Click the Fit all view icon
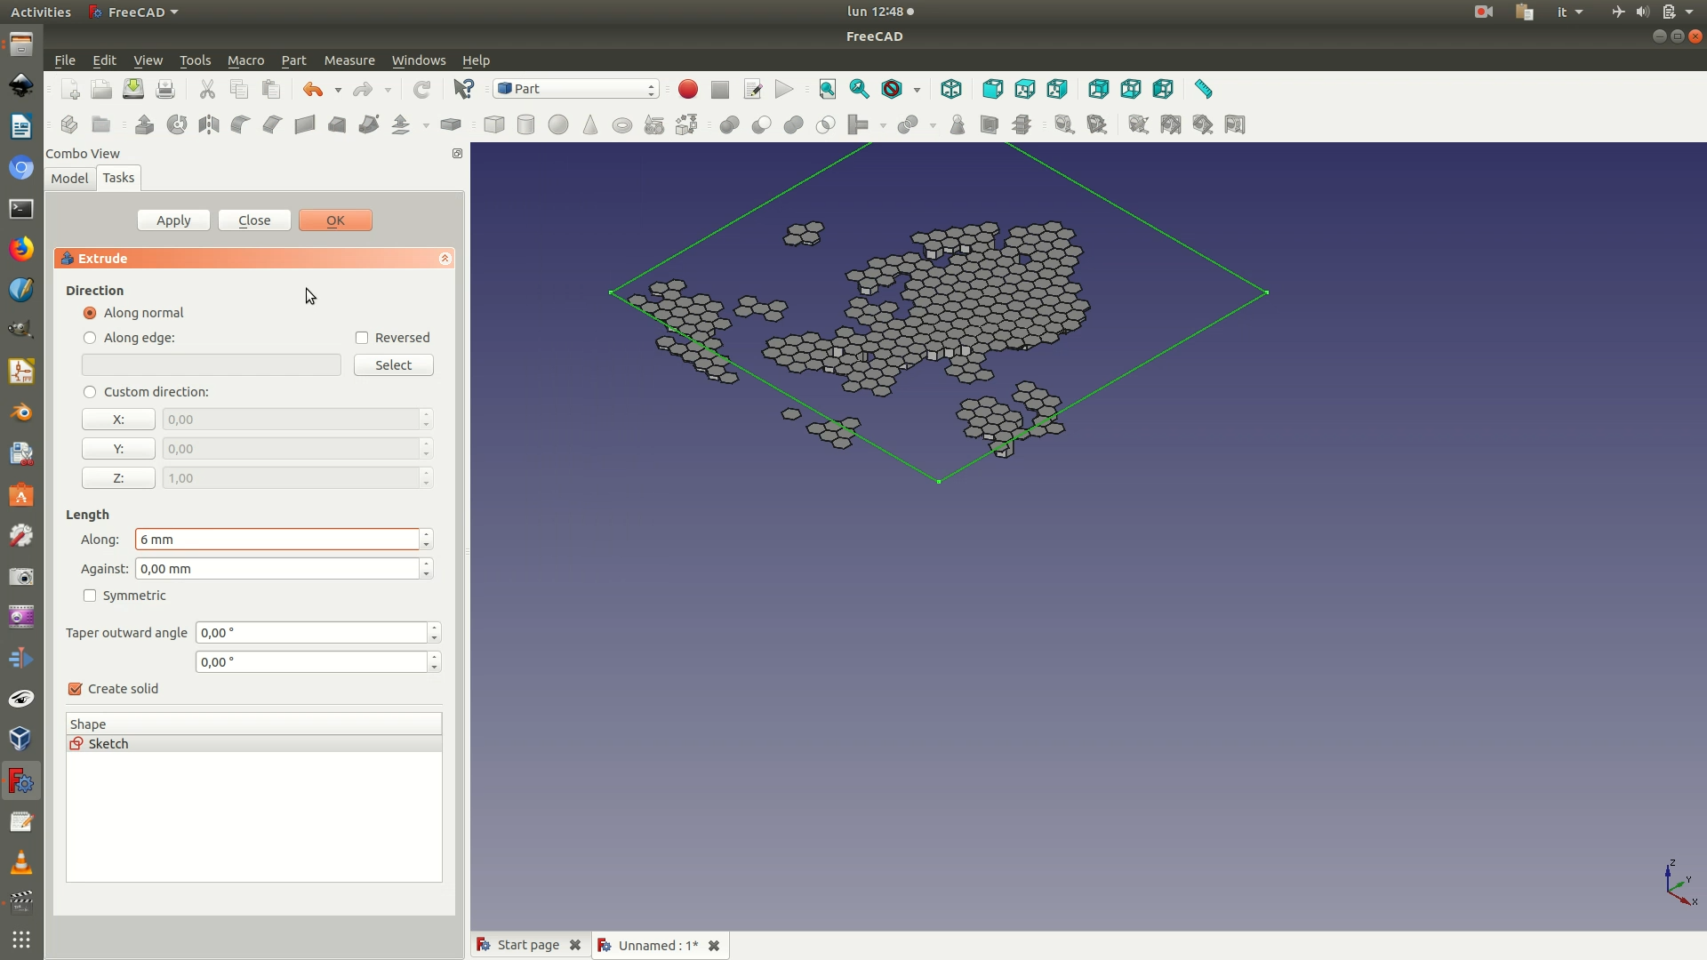Screen dimensions: 1707x960 (x=827, y=89)
